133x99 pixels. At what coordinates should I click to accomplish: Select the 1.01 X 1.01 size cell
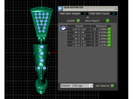click(x=79, y=42)
